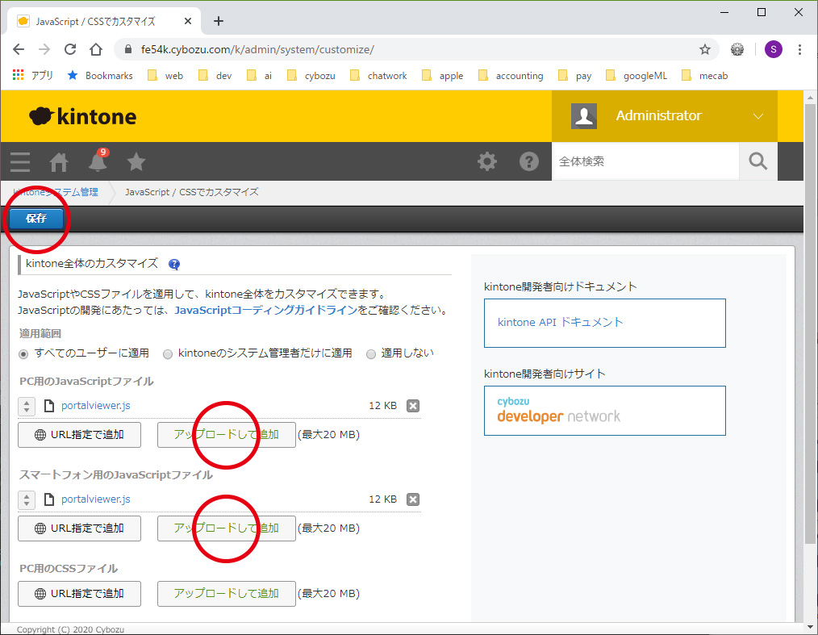The width and height of the screenshot is (818, 635).
Task: Go to the kintone home portal icon
Action: point(59,161)
